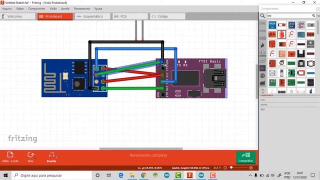Click the canvas vertical scrollbar

[257, 81]
